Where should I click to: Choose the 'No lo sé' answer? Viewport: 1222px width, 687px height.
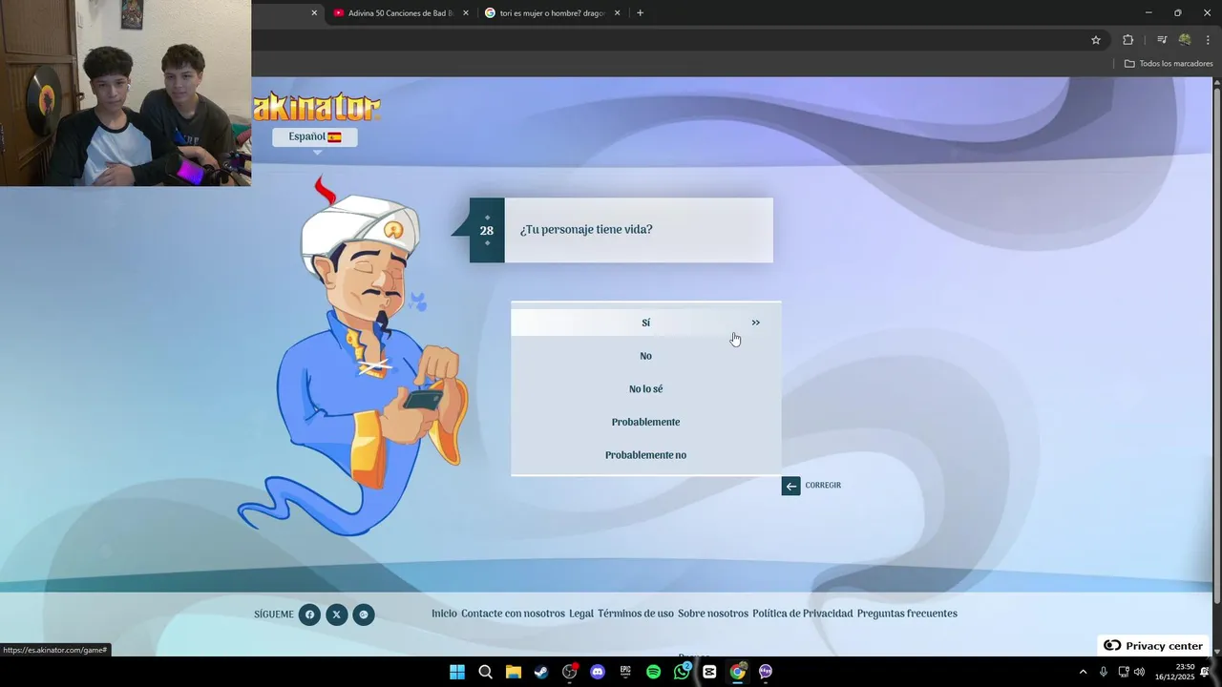[645, 389]
